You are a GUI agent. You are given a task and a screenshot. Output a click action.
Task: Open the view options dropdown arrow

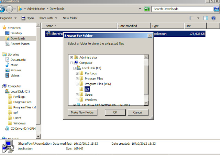click(x=198, y=18)
